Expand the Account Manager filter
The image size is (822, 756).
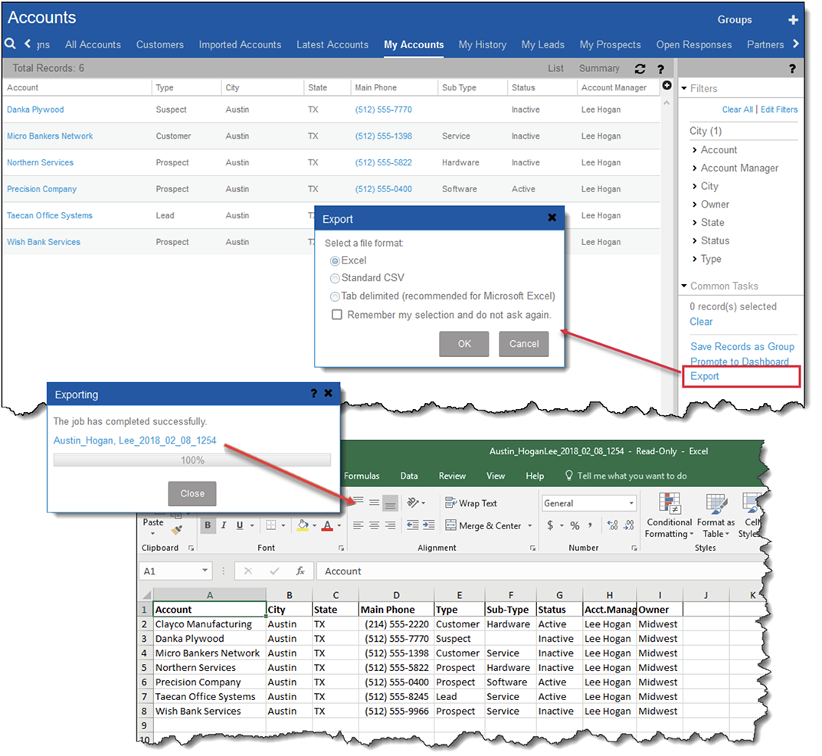coord(739,168)
